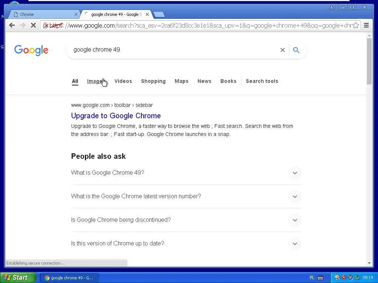The height and width of the screenshot is (283, 378).
Task: Click the forward navigation arrow
Action: [23, 25]
